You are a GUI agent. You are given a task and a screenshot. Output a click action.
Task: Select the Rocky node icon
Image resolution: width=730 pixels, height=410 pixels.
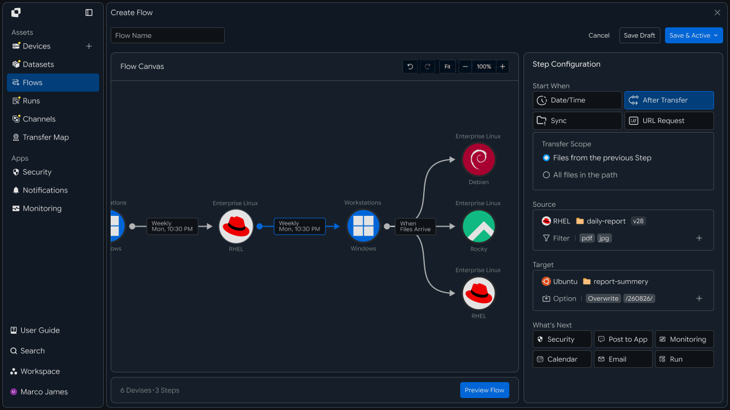(478, 226)
